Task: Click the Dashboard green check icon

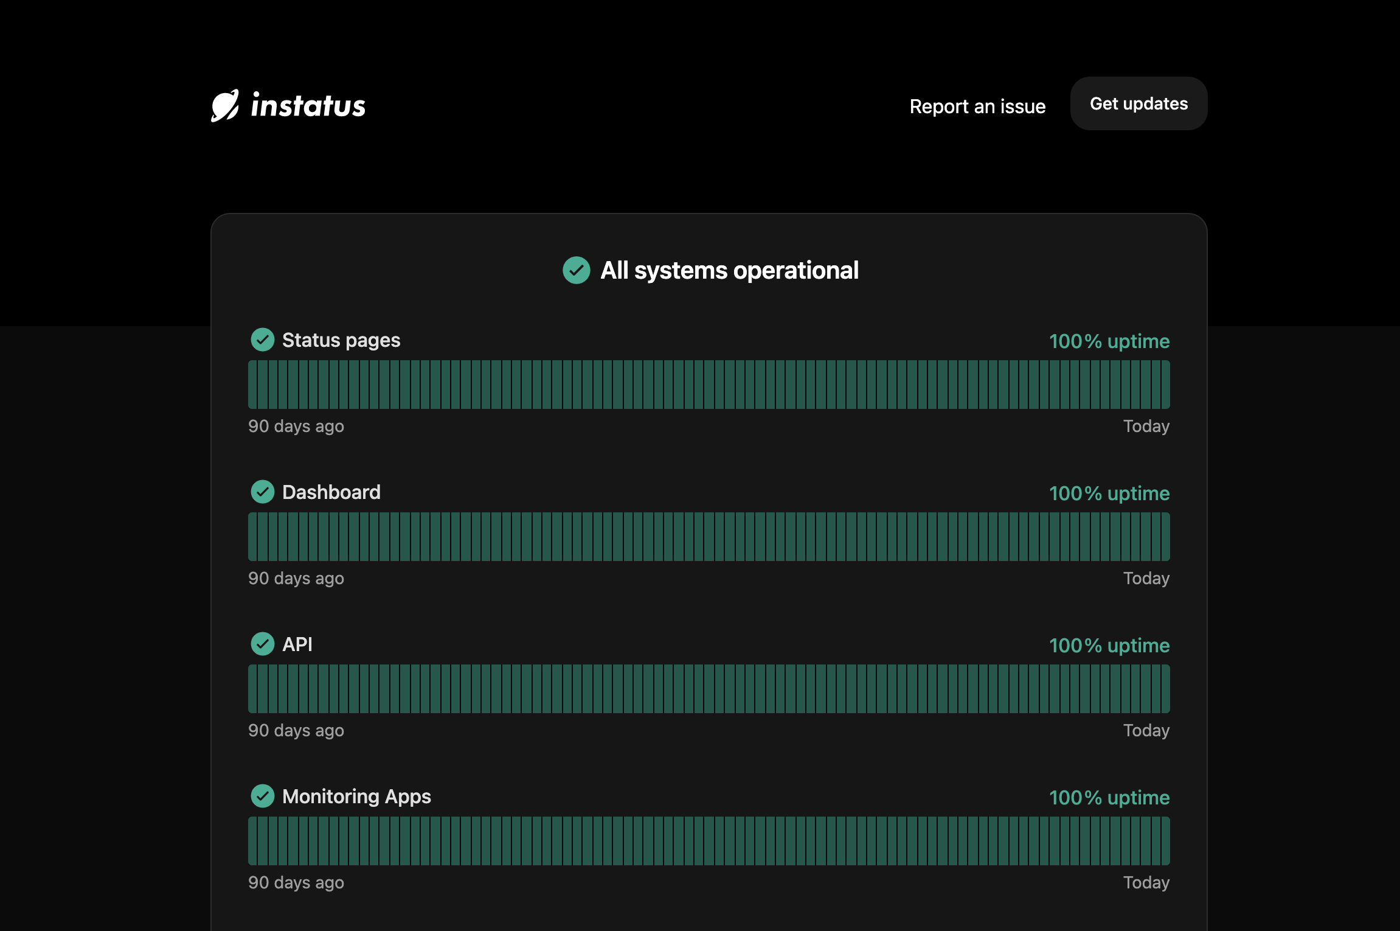Action: pyautogui.click(x=263, y=492)
